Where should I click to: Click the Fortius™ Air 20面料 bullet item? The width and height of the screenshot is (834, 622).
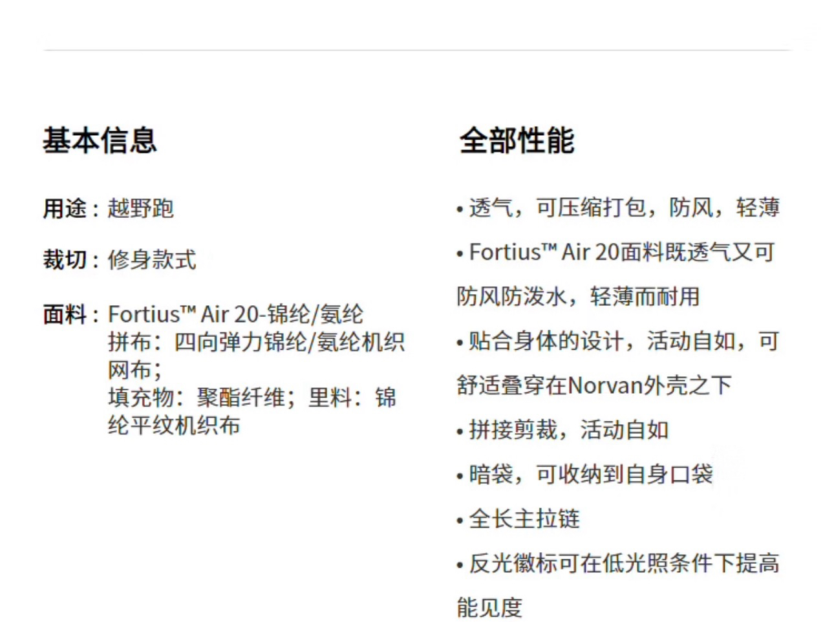(x=615, y=252)
